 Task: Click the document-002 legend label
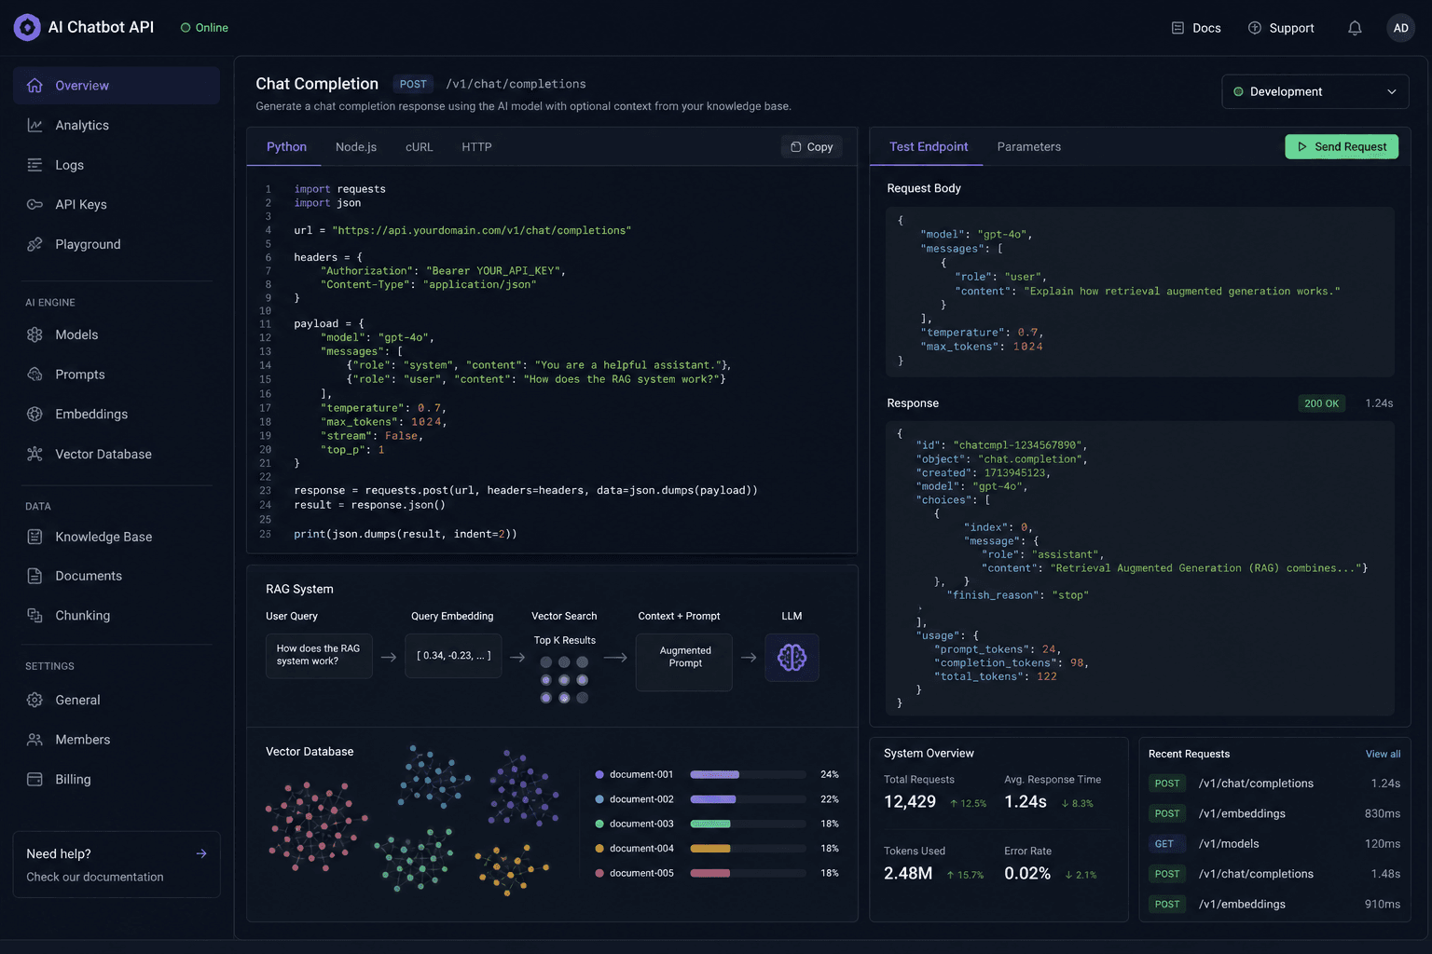(x=641, y=799)
